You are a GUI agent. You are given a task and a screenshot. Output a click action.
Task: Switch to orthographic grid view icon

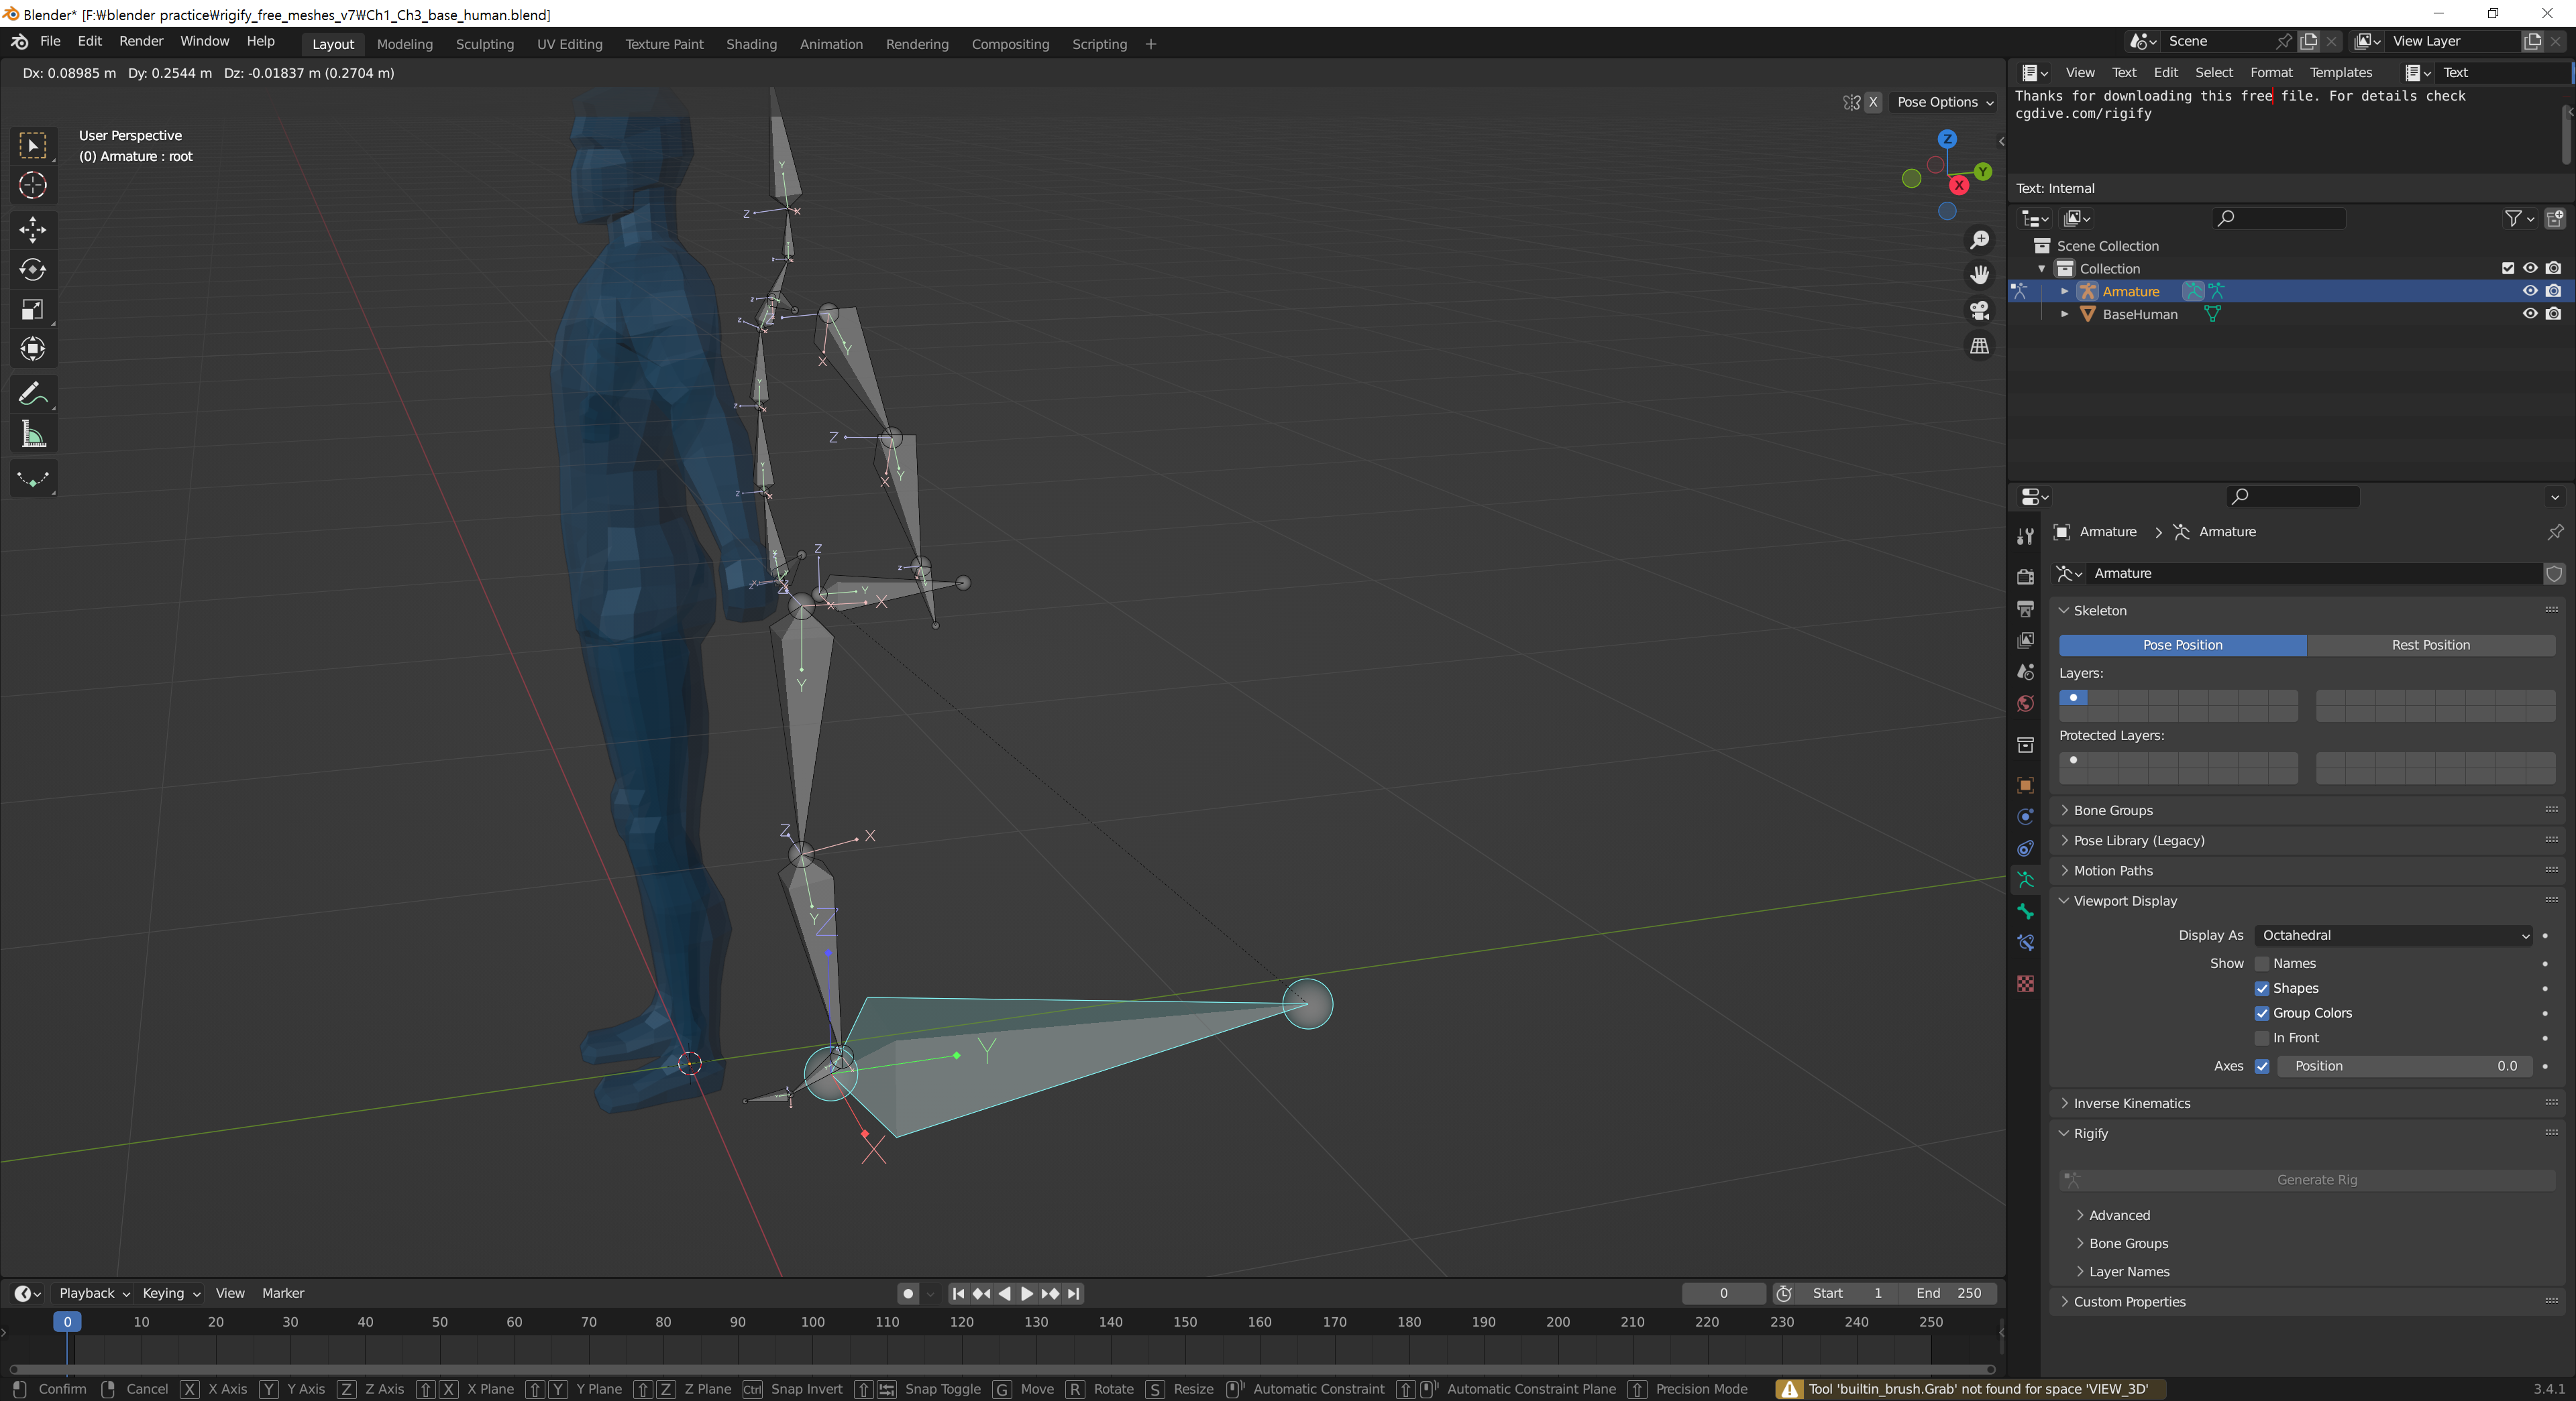[1979, 347]
